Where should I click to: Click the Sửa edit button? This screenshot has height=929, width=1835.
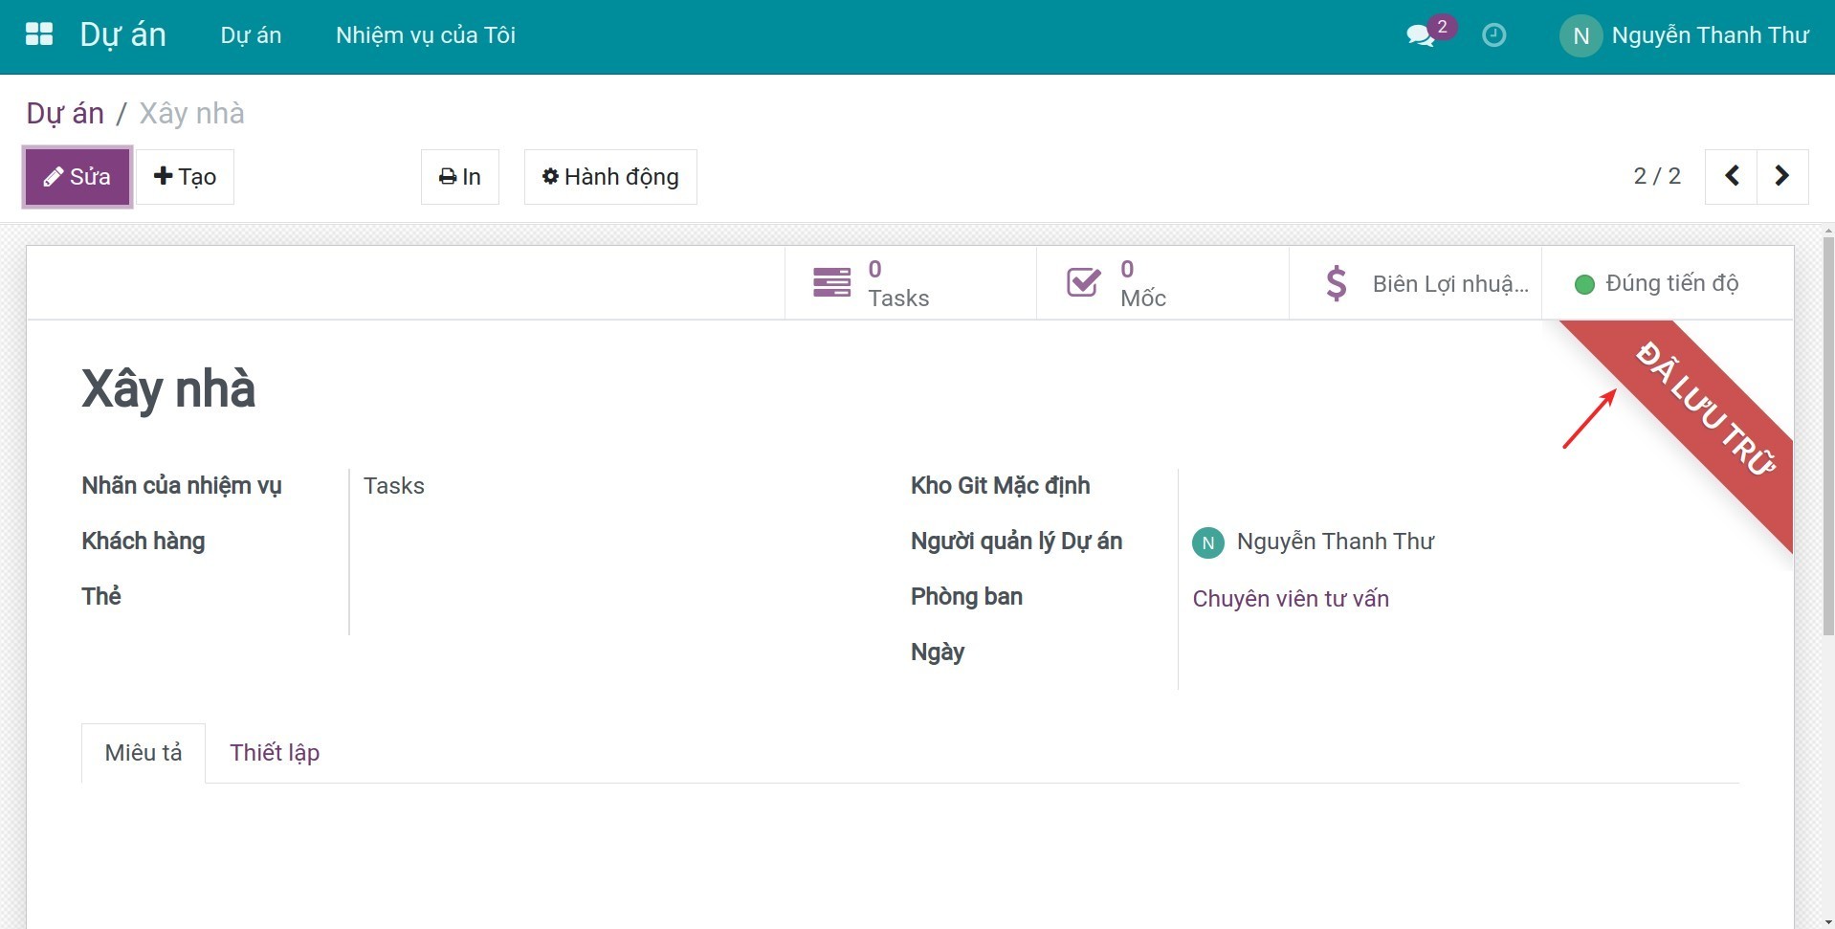click(x=77, y=177)
